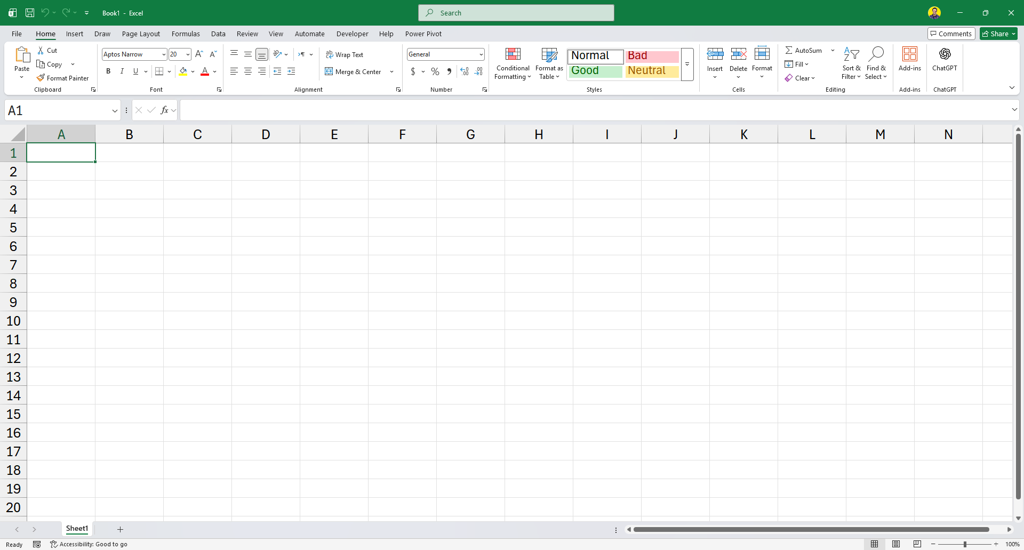
Task: Click the Save icon in title bar
Action: tap(30, 13)
